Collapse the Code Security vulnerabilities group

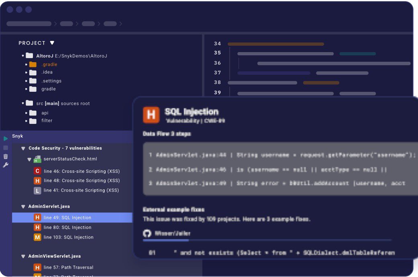(x=23, y=148)
